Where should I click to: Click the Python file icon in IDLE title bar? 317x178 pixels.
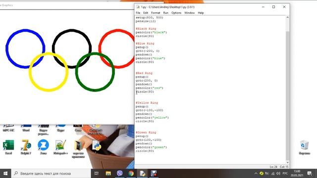tap(138, 7)
